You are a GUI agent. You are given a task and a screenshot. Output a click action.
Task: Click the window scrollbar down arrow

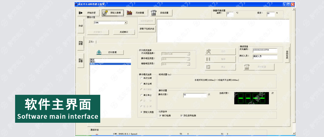[294, 133]
